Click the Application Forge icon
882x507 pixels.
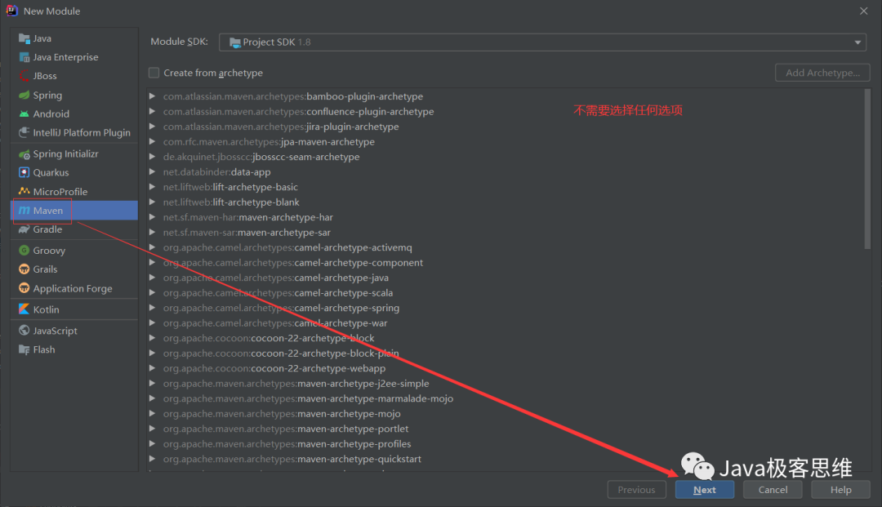24,288
